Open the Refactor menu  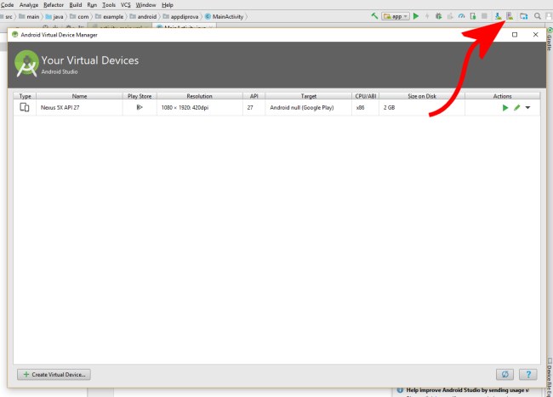click(54, 5)
